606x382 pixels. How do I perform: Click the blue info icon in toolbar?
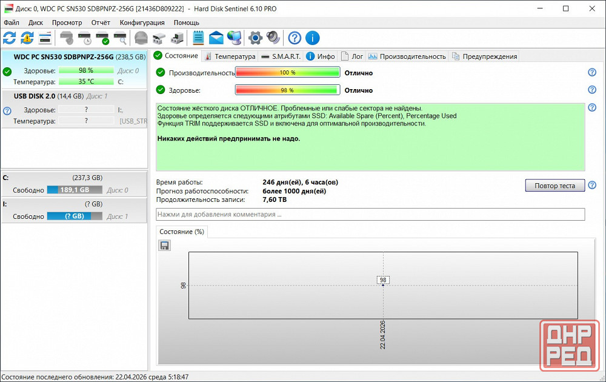312,38
